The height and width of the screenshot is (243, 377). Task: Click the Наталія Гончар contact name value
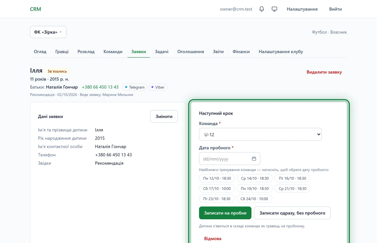(x=110, y=147)
